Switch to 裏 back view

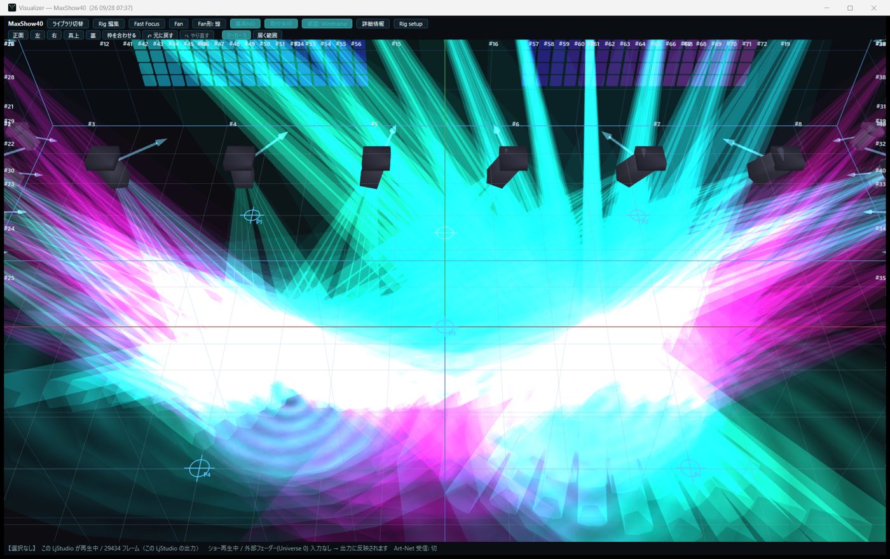pyautogui.click(x=93, y=36)
